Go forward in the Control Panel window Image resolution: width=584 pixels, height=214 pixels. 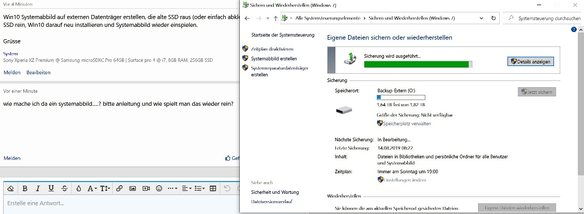(259, 18)
